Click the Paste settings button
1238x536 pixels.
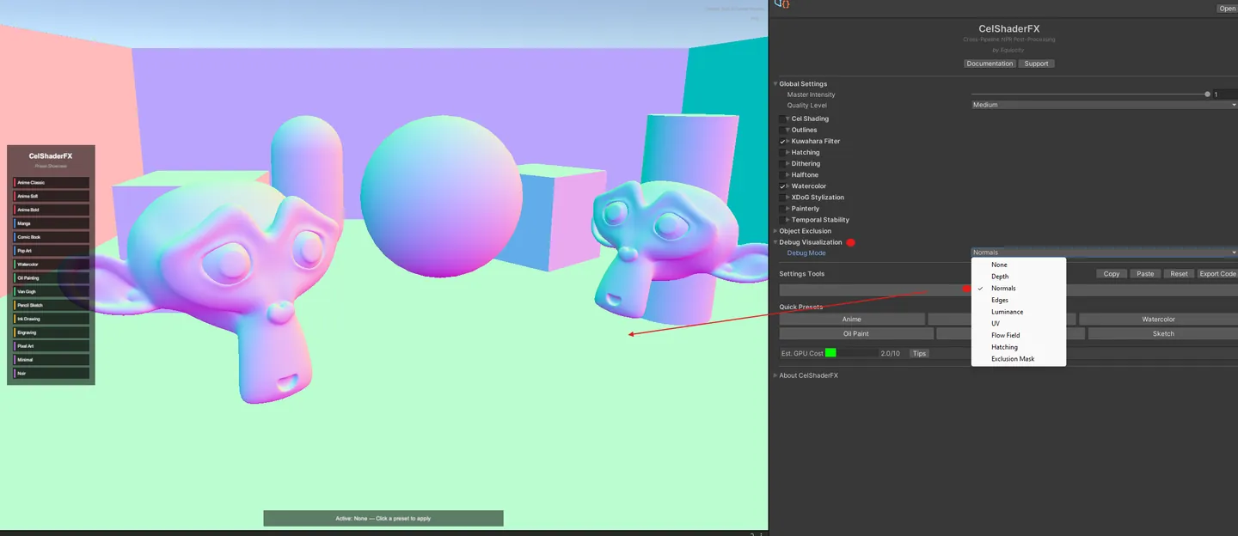1145,274
